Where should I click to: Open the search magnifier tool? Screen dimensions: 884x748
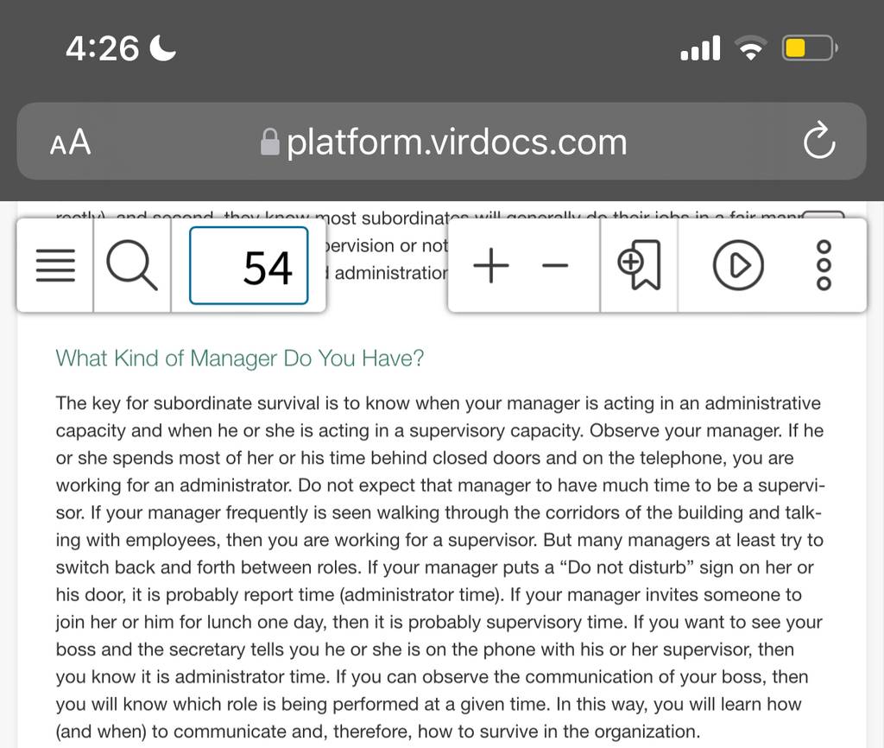(132, 265)
